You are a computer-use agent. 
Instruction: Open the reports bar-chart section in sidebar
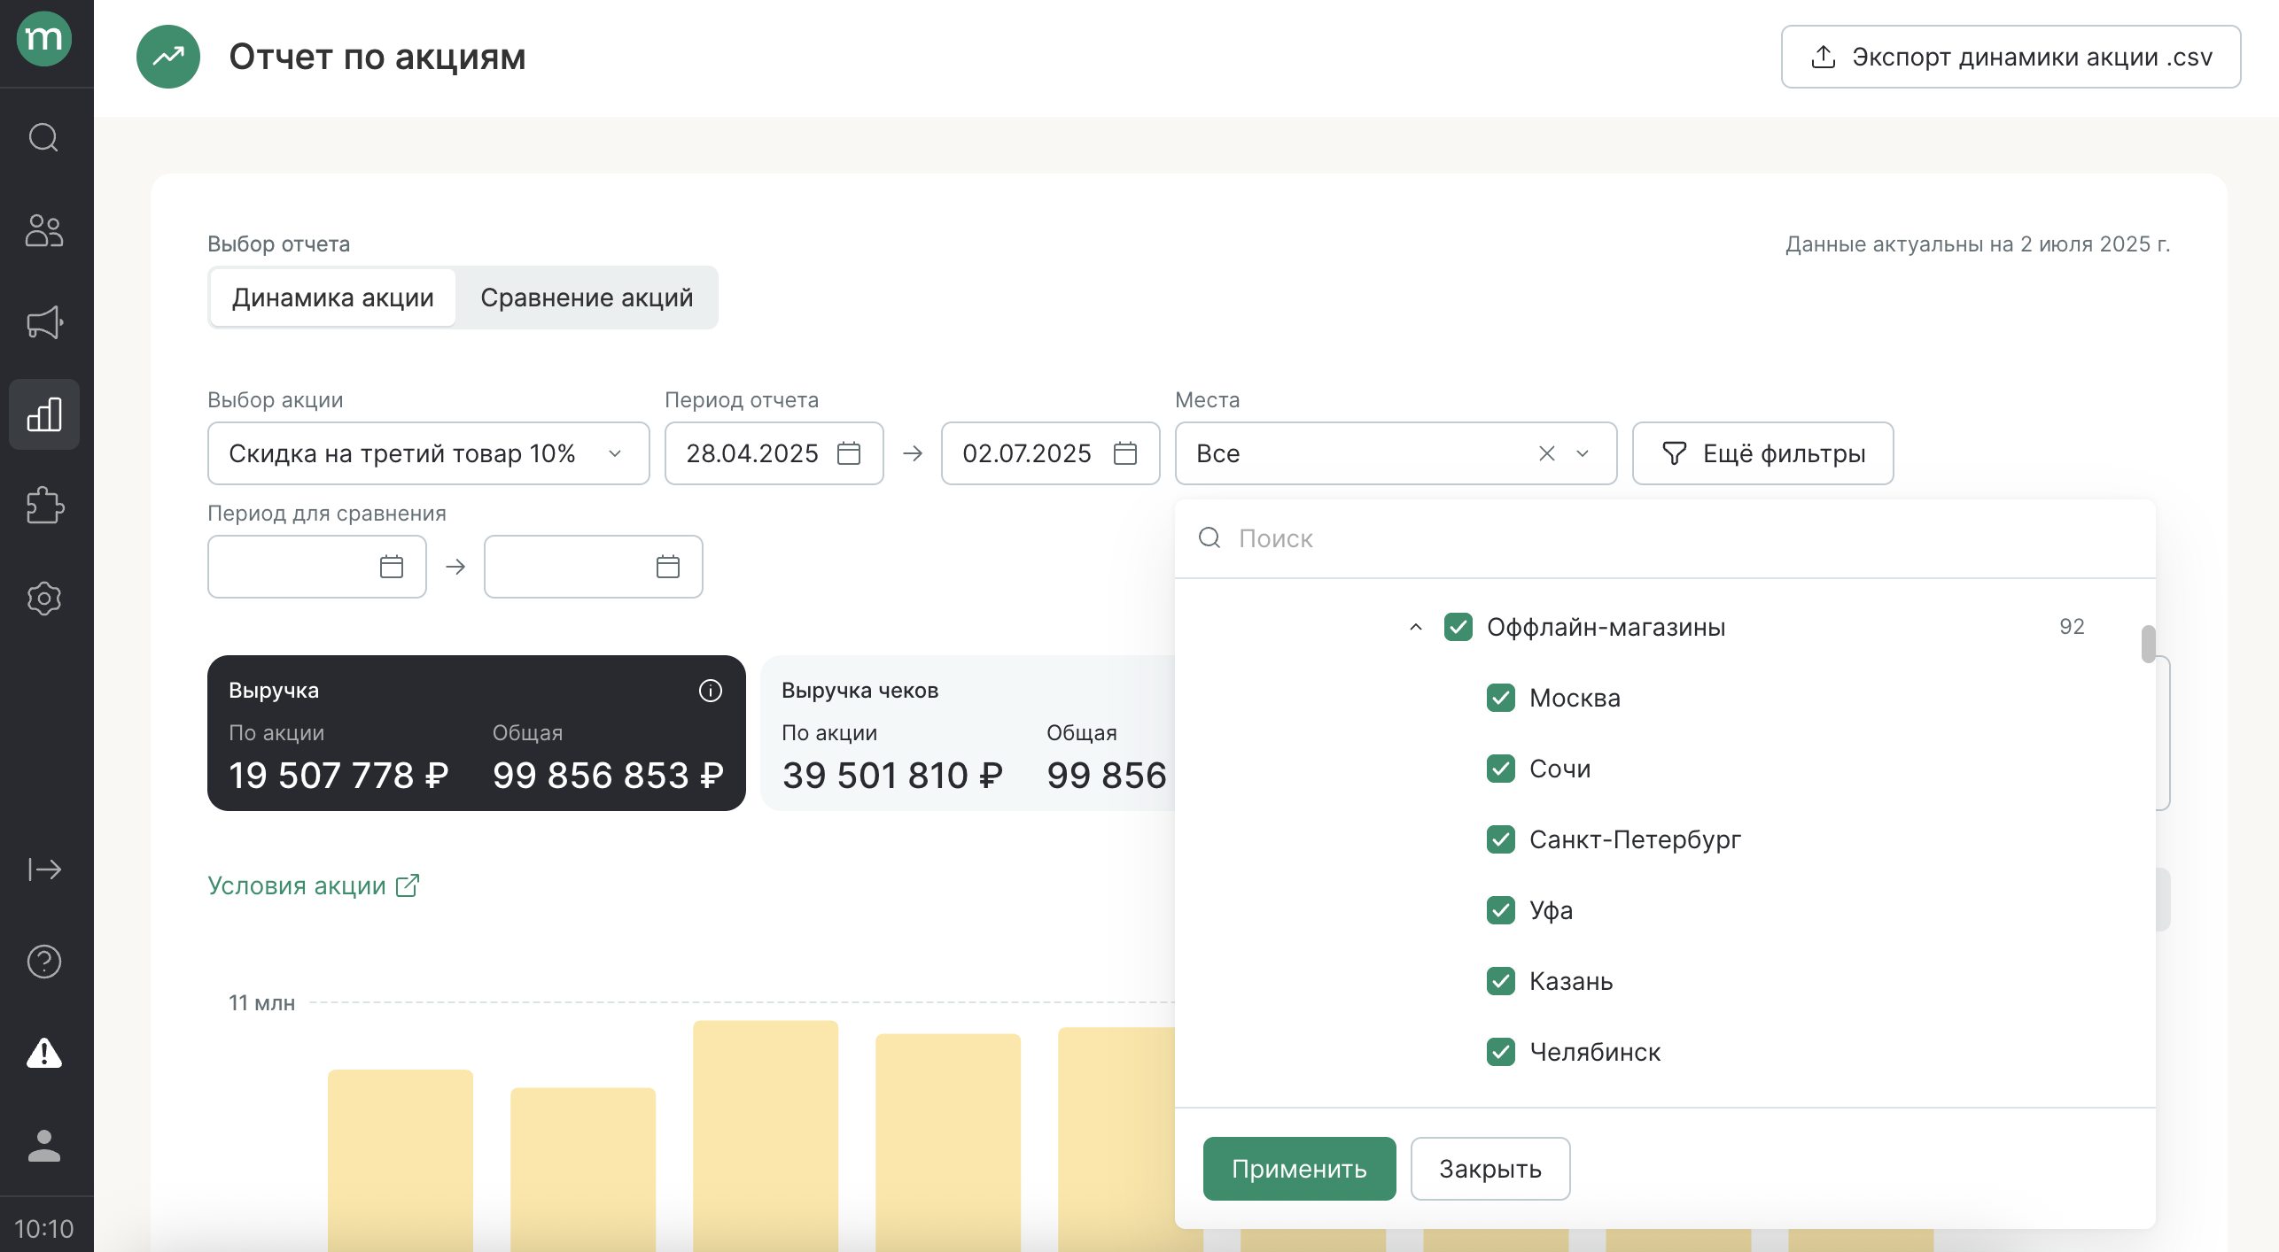pos(44,414)
